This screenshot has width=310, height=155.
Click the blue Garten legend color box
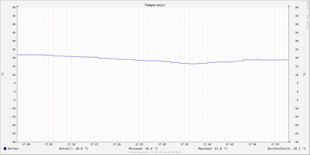5,149
